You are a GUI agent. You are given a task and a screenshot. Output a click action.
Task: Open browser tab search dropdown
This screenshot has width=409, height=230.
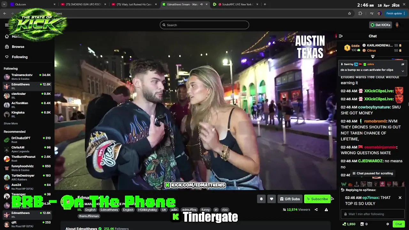tap(4, 4)
